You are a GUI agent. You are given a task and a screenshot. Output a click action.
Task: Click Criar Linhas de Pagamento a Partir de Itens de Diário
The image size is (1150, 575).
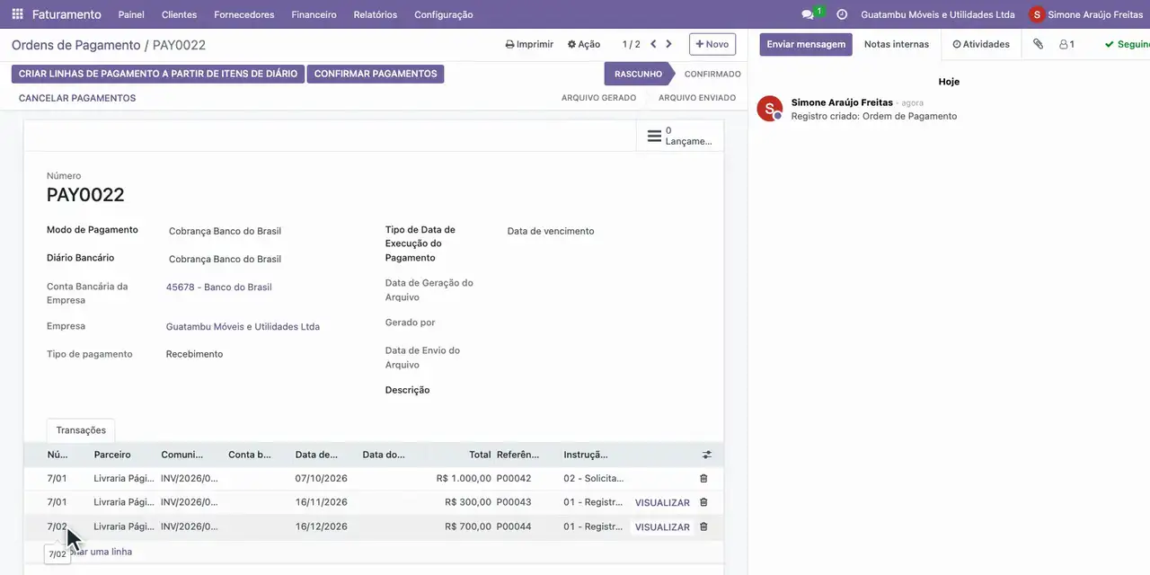click(x=158, y=74)
